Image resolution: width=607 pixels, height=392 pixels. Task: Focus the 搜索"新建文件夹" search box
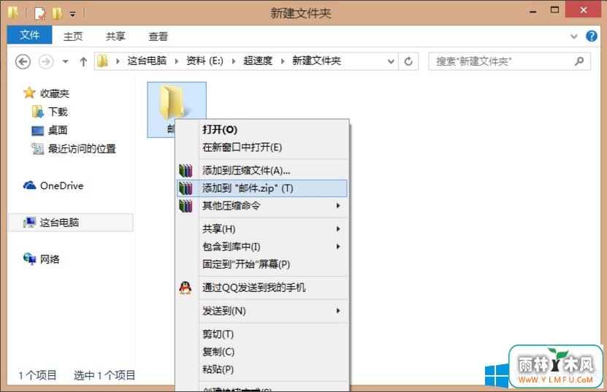(509, 61)
